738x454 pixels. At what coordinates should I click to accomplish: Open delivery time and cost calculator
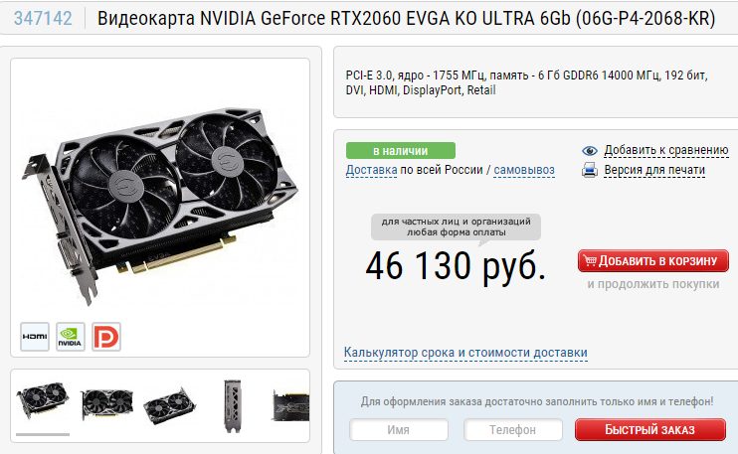[465, 353]
